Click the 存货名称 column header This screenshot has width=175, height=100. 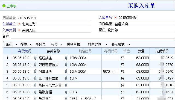[x=53, y=51]
